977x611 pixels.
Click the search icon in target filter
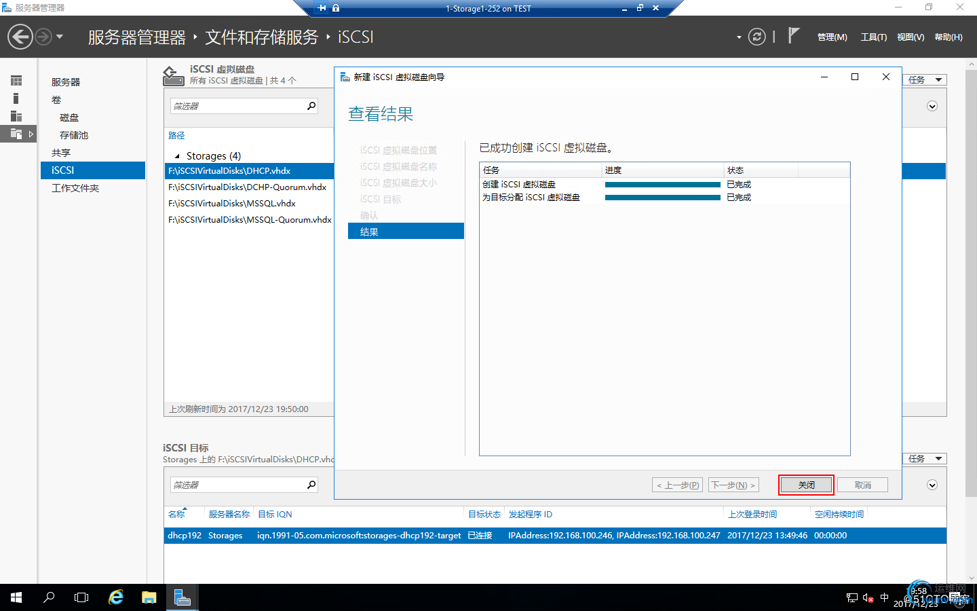311,485
